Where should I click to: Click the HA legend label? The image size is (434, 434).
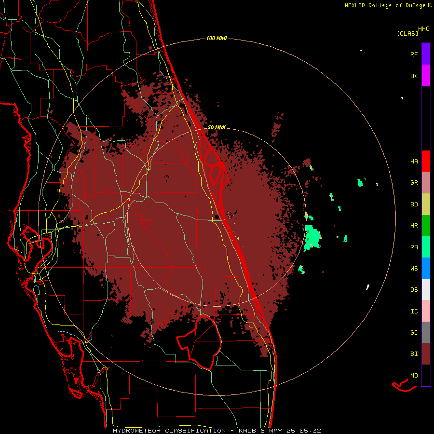[414, 162]
